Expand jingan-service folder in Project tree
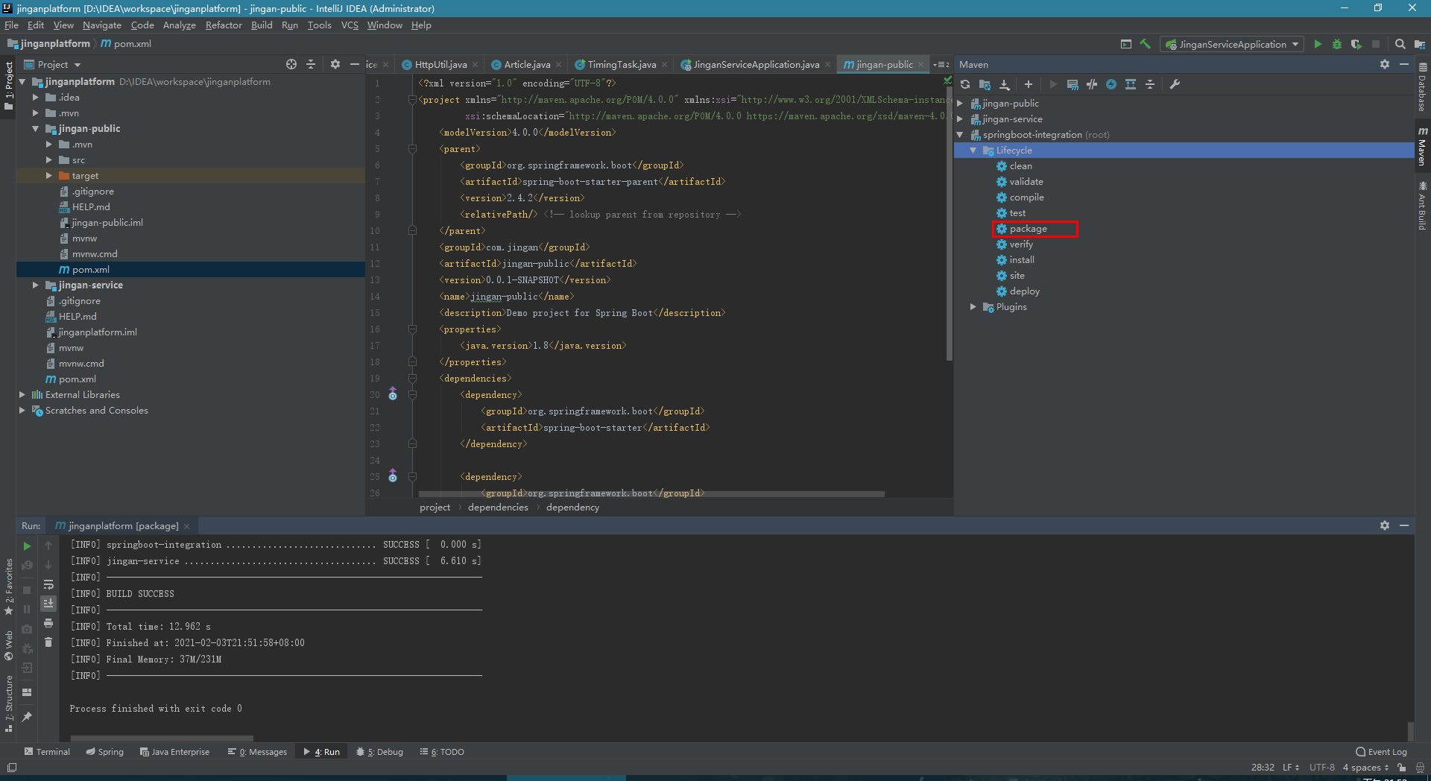The height and width of the screenshot is (781, 1431). [35, 285]
